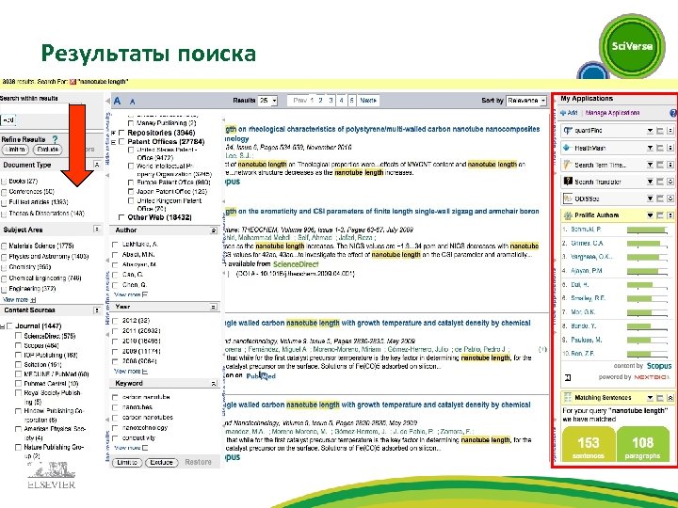Check the Conferences document type box
Image resolution: width=678 pixels, height=508 pixels.
(x=4, y=192)
